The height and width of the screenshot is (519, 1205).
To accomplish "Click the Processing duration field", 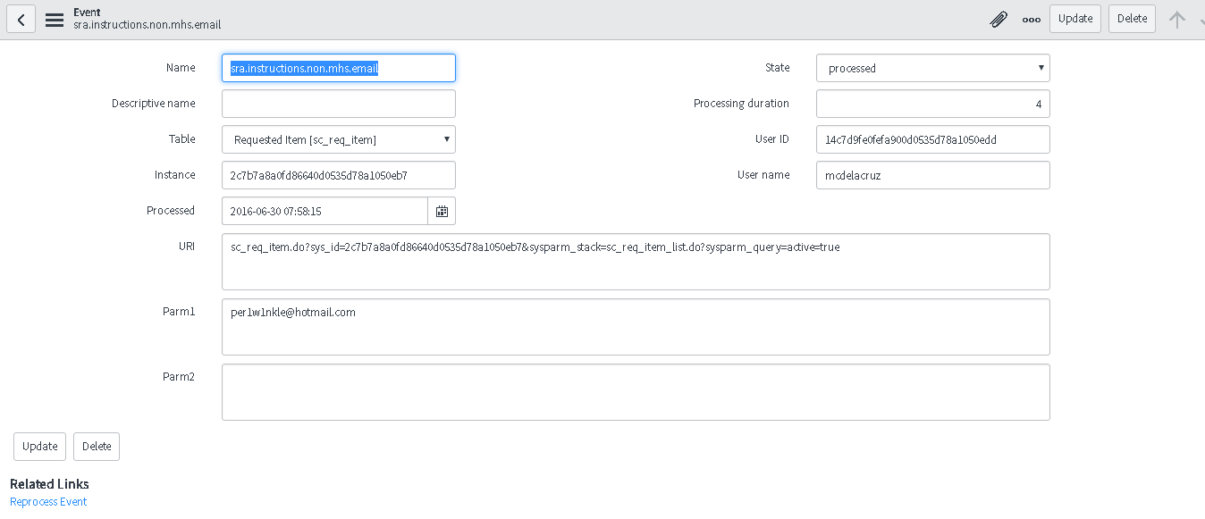I will [933, 104].
